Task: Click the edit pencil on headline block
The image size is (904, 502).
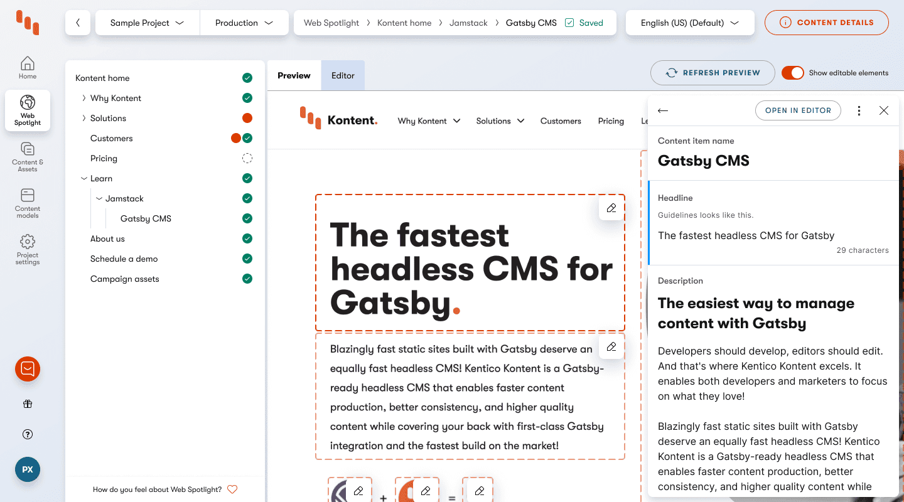Action: (611, 208)
